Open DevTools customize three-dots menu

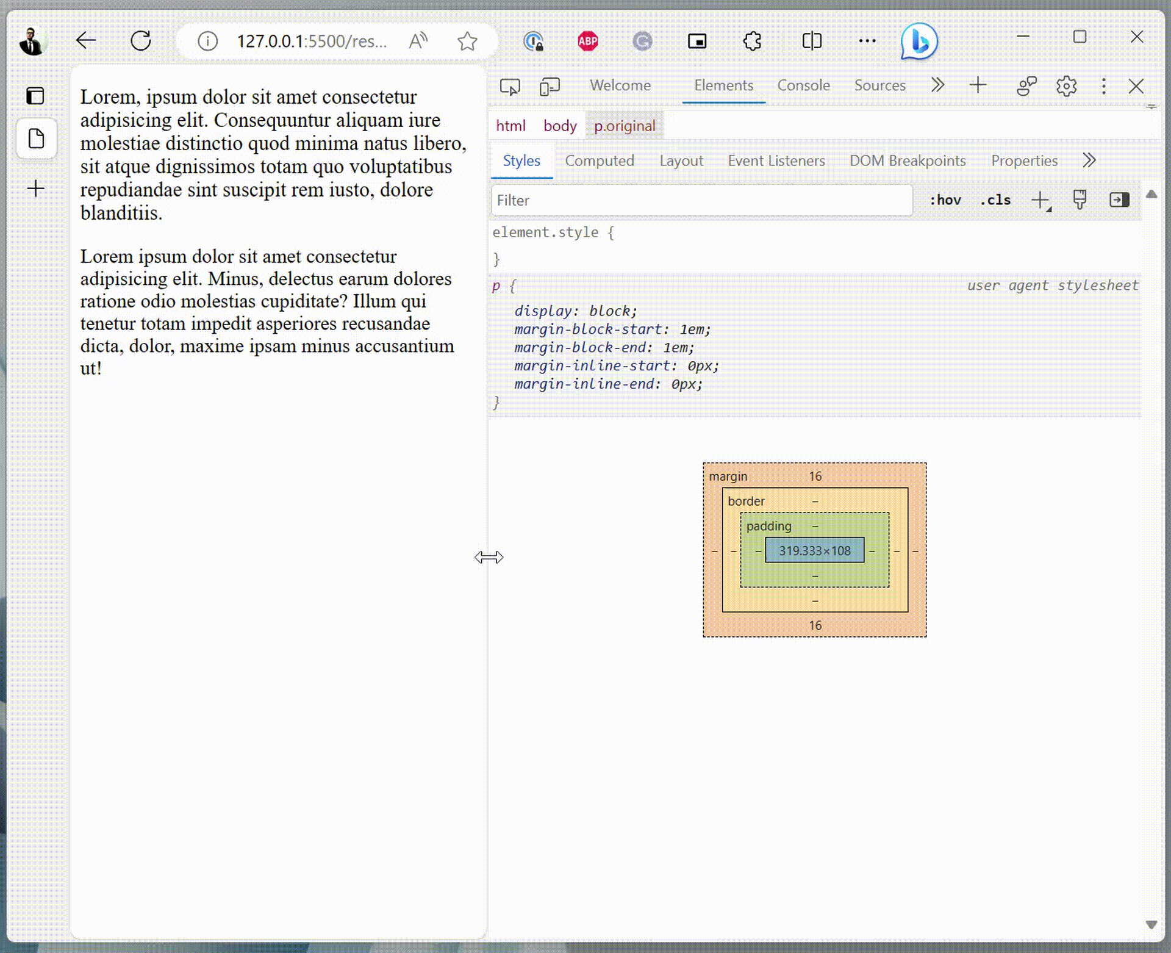coord(1103,86)
